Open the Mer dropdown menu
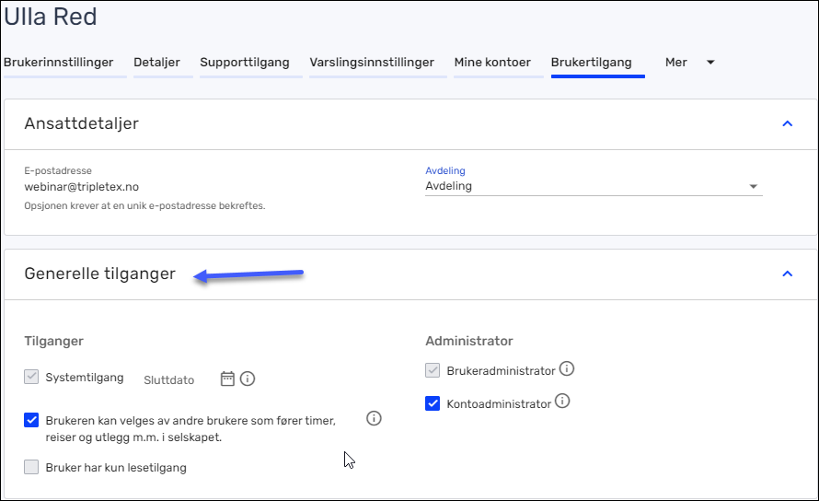This screenshot has height=501, width=819. point(689,63)
